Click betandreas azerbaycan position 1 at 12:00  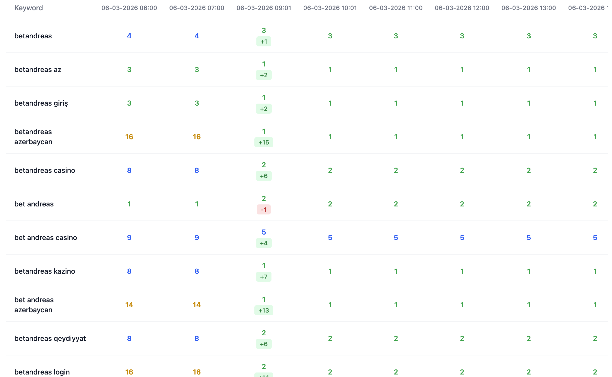point(462,137)
